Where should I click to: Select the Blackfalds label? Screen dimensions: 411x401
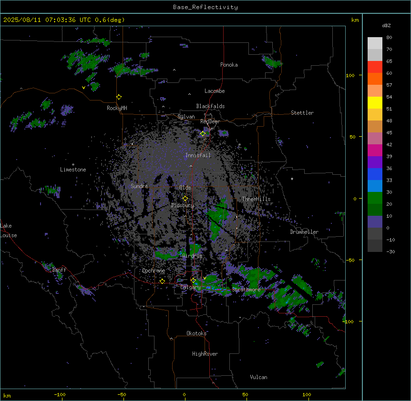[x=210, y=106]
